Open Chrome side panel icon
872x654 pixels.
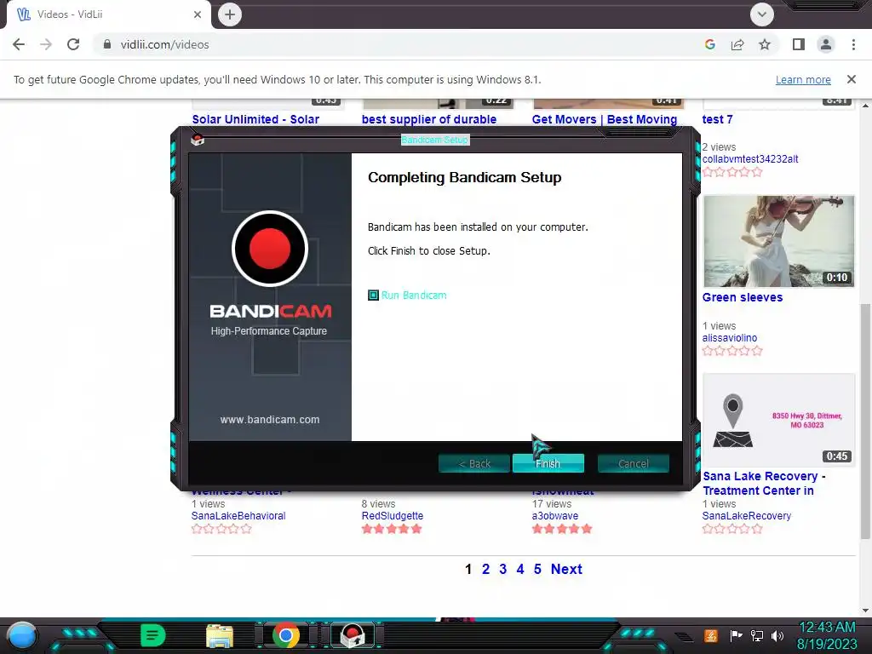[x=799, y=44]
